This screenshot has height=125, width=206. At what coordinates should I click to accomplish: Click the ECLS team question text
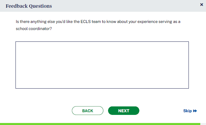point(98,25)
